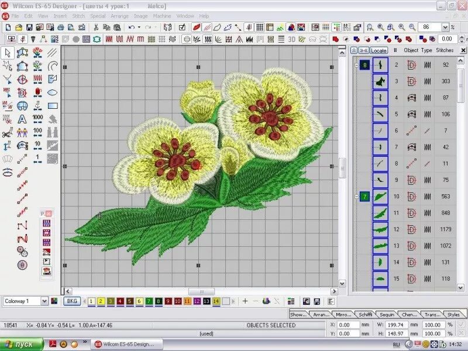This screenshot has height=351, width=468.
Task: Click the New design icon
Action: tap(8, 27)
